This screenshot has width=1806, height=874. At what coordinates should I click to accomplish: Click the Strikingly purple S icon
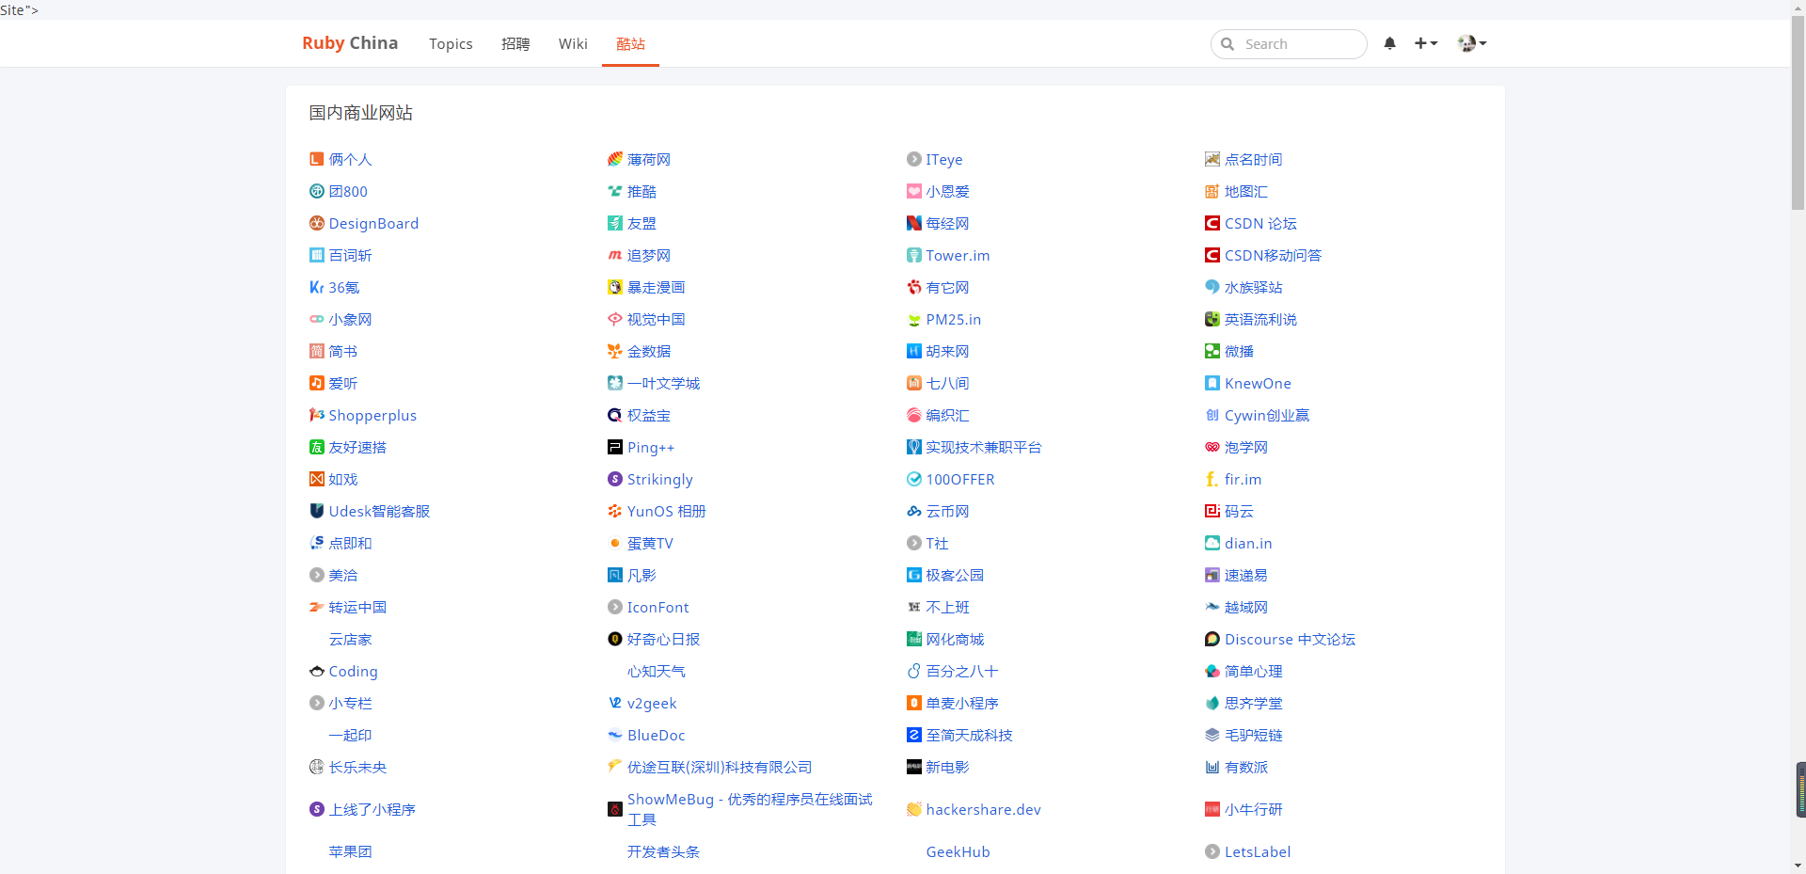pos(615,479)
